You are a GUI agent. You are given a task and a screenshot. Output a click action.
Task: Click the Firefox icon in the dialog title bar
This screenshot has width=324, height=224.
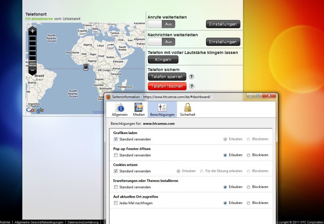click(108, 97)
